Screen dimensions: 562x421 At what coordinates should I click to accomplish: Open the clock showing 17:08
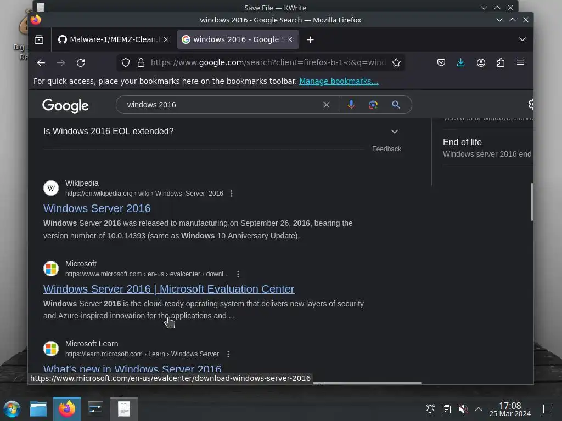click(510, 409)
